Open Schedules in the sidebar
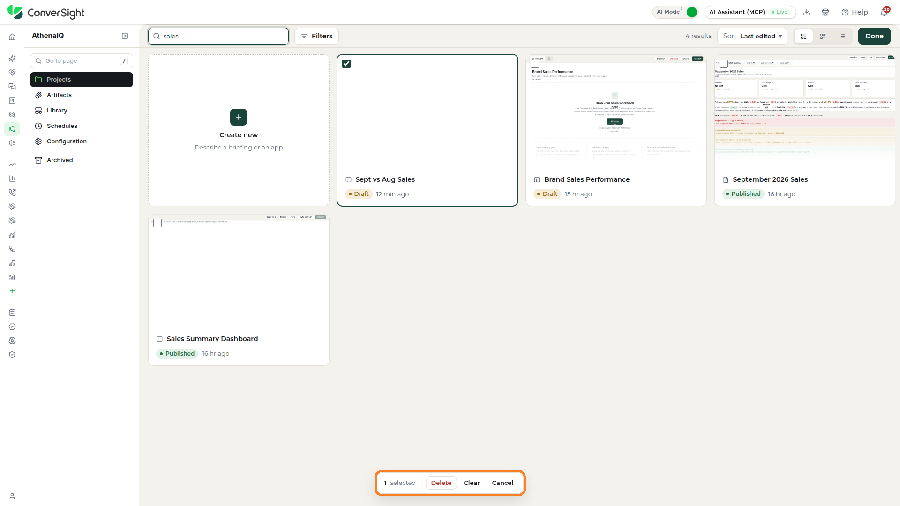The height and width of the screenshot is (506, 900). [x=82, y=126]
